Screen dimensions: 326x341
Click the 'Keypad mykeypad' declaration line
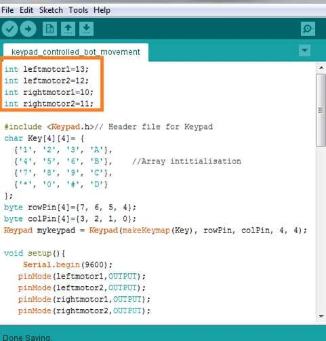tap(155, 230)
